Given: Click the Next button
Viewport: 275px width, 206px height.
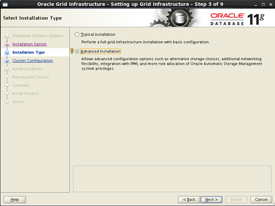Looking at the screenshot, I should 211,200.
